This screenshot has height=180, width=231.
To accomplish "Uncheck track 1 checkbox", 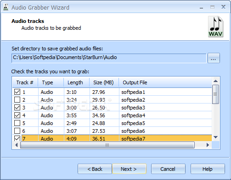I will coord(17,92).
